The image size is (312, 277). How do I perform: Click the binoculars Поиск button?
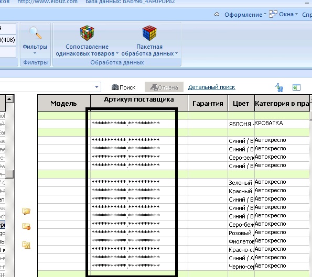point(124,87)
